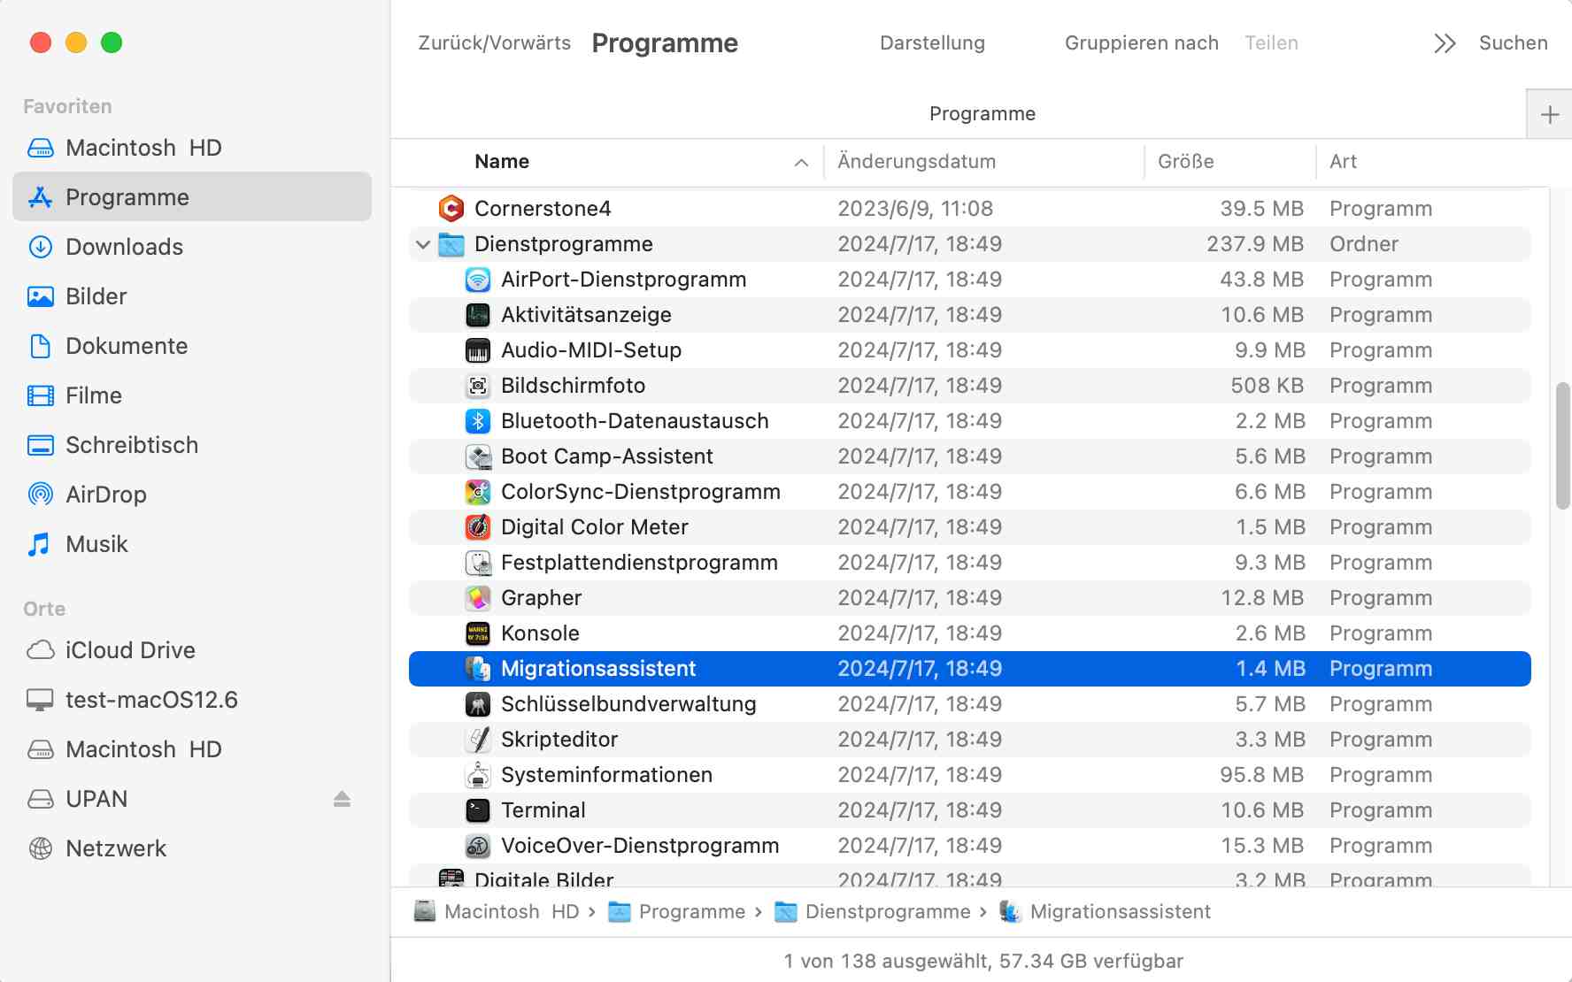Click the Aktivitätsanzeige app icon

[x=478, y=315]
